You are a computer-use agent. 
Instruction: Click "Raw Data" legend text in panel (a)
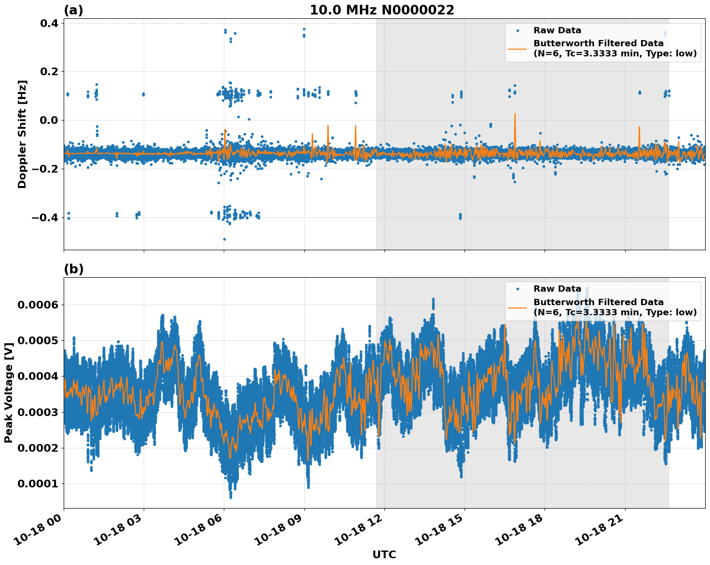[557, 30]
